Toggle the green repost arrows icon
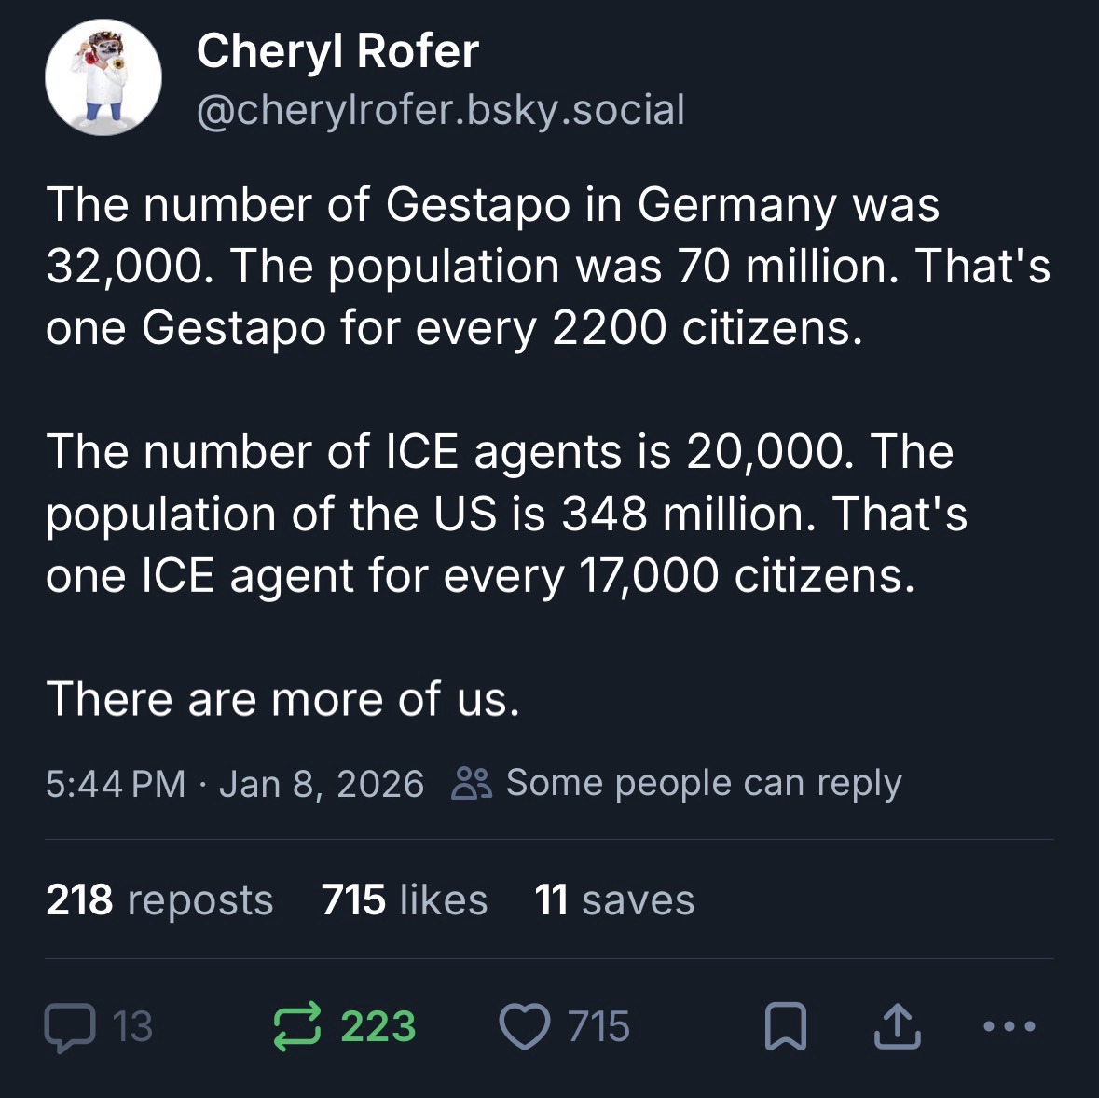The width and height of the screenshot is (1099, 1098). click(x=298, y=1027)
